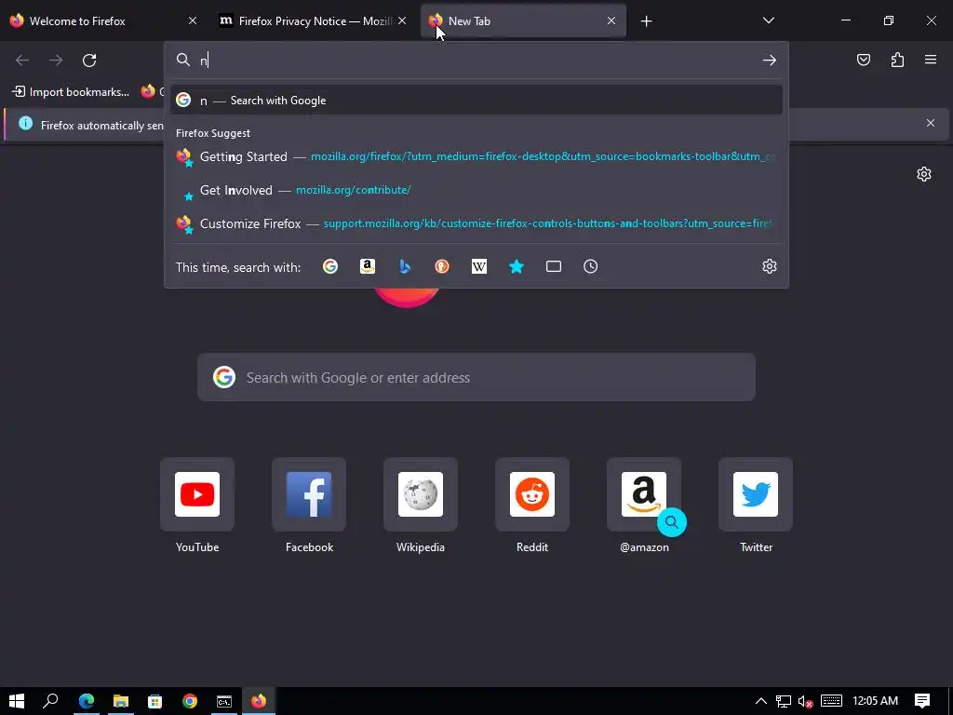Open a new tab with plus button
Screen dimensions: 953x715
[x=646, y=21]
